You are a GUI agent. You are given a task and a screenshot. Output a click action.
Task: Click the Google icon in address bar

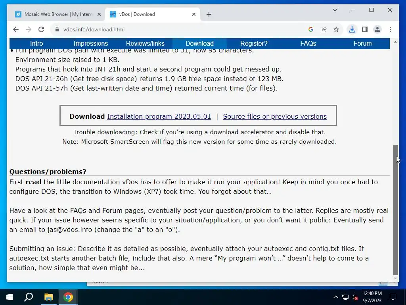pyautogui.click(x=311, y=29)
